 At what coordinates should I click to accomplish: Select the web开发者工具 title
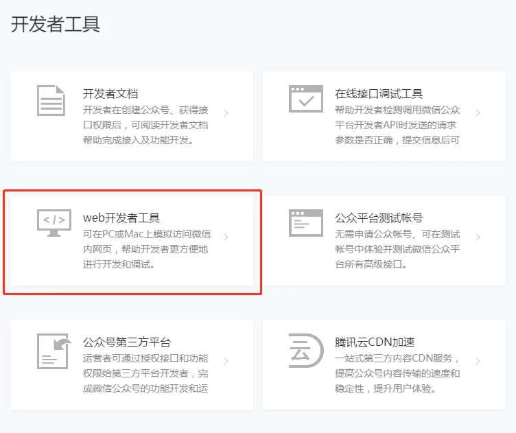pos(121,218)
